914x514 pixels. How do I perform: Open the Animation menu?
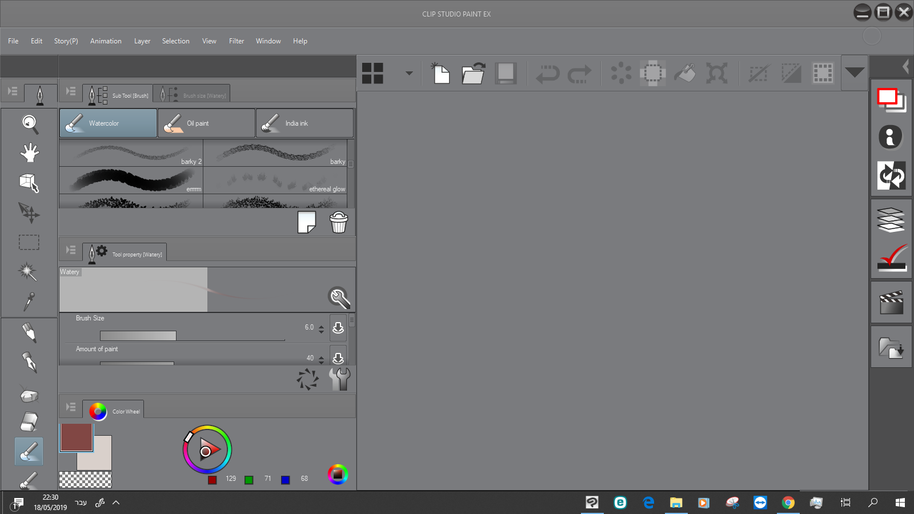(106, 41)
